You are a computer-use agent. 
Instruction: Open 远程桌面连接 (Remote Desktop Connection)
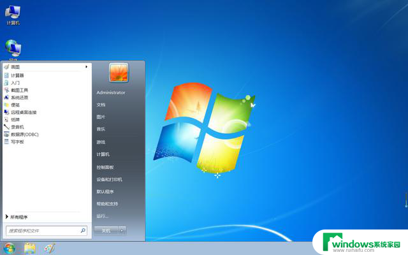(45, 112)
